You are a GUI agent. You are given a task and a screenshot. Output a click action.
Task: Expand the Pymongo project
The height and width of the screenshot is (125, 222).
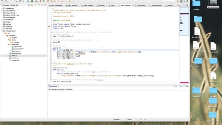pos(2,26)
